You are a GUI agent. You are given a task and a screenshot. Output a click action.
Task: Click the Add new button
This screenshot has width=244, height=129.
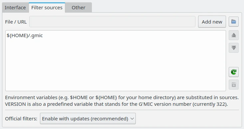(x=212, y=22)
